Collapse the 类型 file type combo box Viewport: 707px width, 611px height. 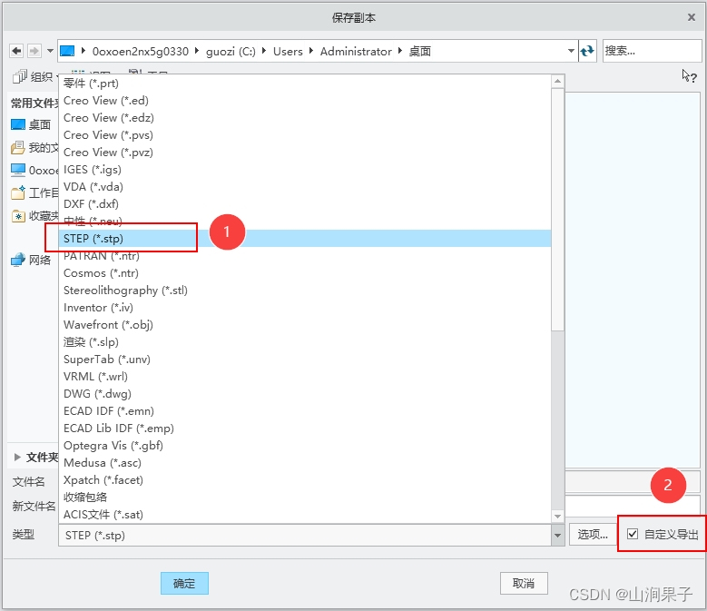[x=557, y=536]
